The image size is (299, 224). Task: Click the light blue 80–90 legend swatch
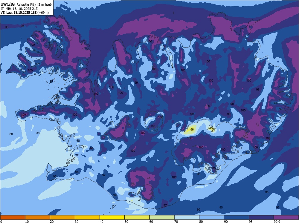click(x=212, y=217)
